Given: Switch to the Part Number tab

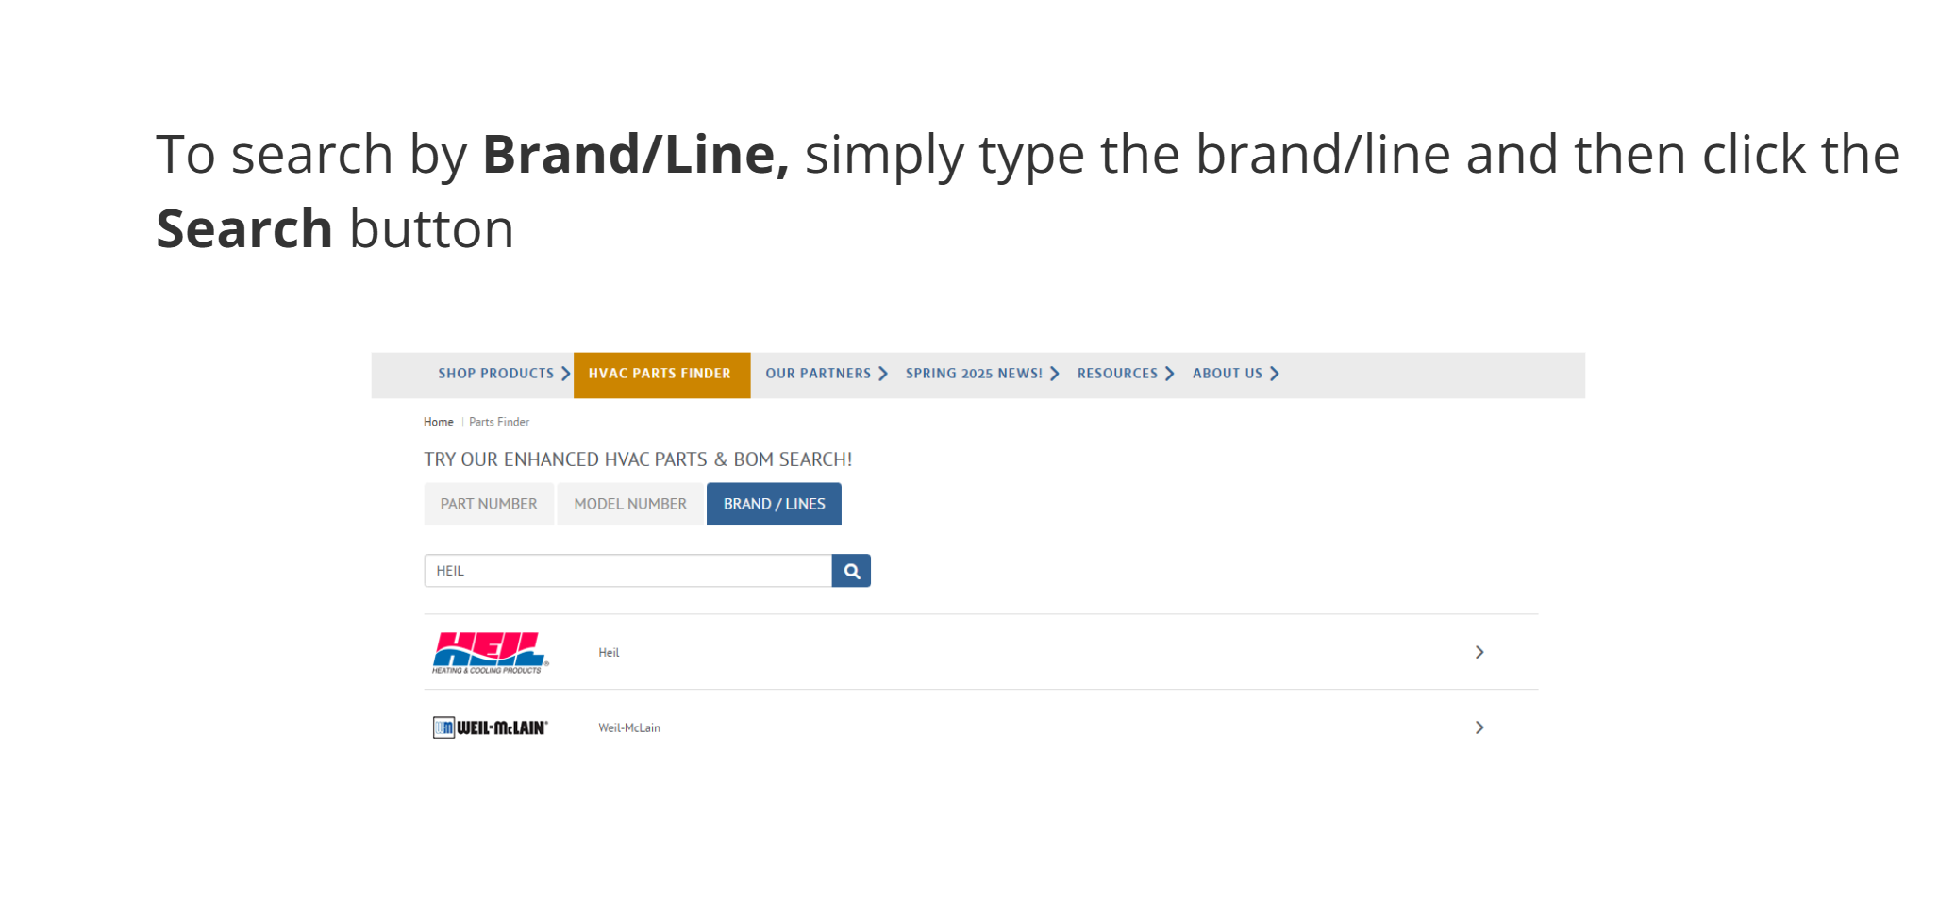Looking at the screenshot, I should [489, 504].
